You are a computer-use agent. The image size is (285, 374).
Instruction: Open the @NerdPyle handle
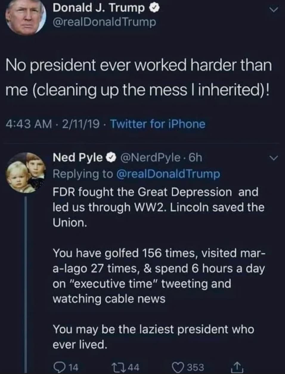click(x=150, y=158)
